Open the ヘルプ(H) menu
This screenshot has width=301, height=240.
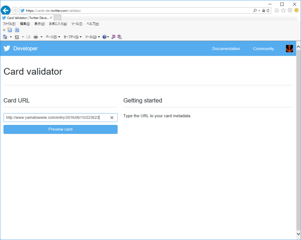click(93, 24)
